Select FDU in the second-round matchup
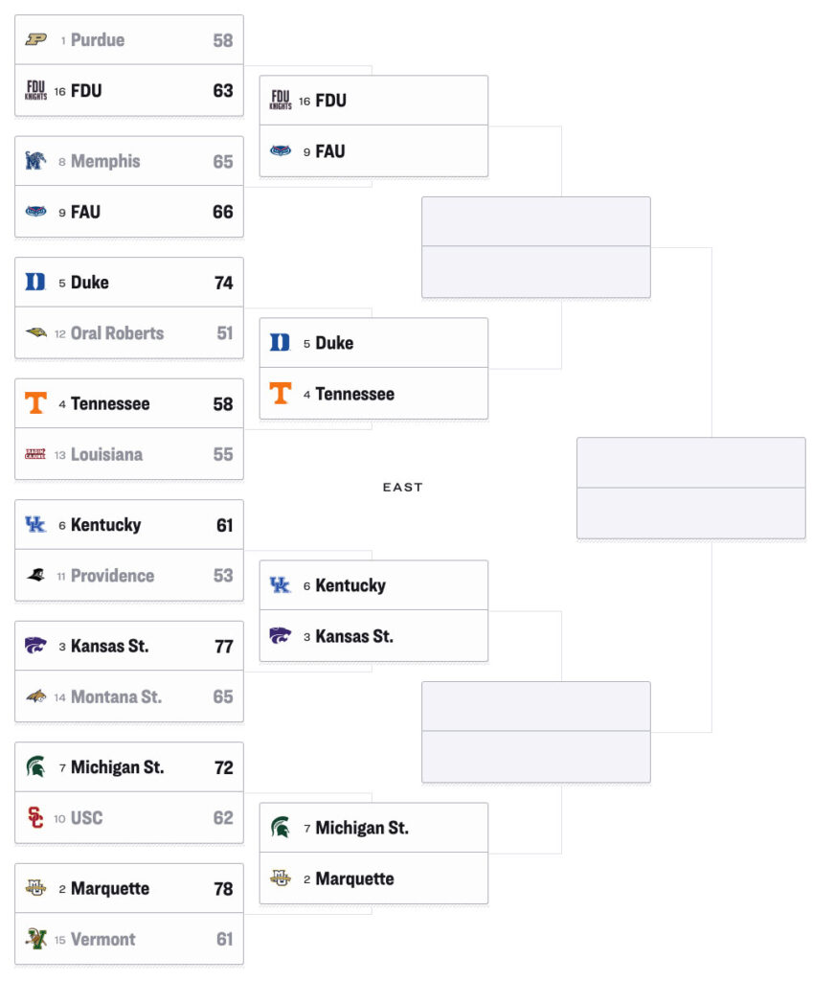Screen dimensions: 835x981 pos(373,100)
